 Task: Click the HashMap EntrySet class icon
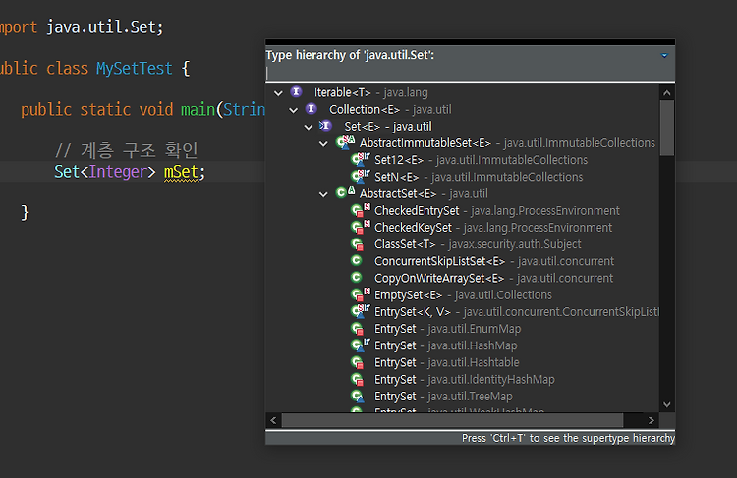point(361,345)
